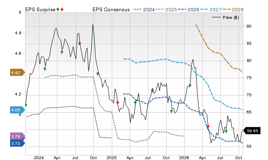The image size is (268, 160).
Task: Select red surprise arrow after Apr 2026
Action: pyautogui.click(x=208, y=126)
